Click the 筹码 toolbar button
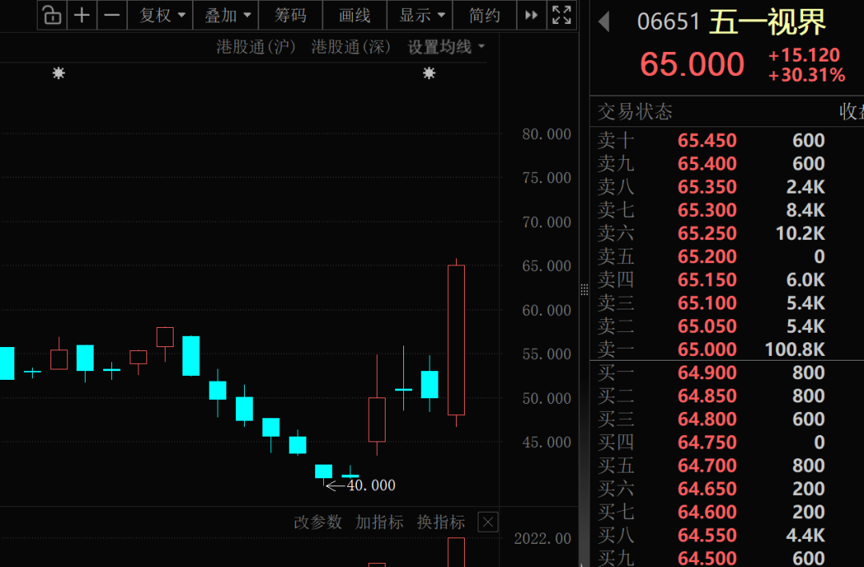Screen dimensions: 864x567 coord(290,15)
